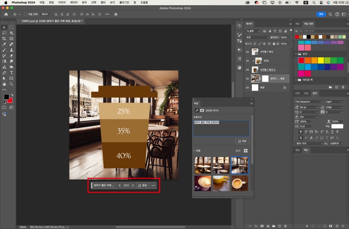The width and height of the screenshot is (349, 229).
Task: Switch to the 색상 panel tab
Action: [298, 23]
